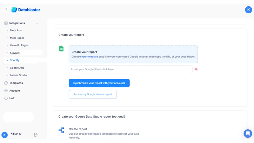The image size is (254, 143).
Task: Click the 'Create report' heading for Data Studio
Action: coord(78,129)
